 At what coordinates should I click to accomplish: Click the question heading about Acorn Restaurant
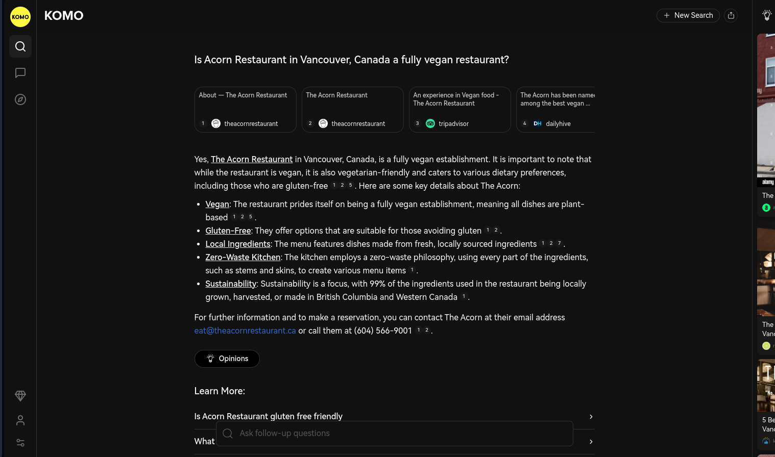[351, 60]
